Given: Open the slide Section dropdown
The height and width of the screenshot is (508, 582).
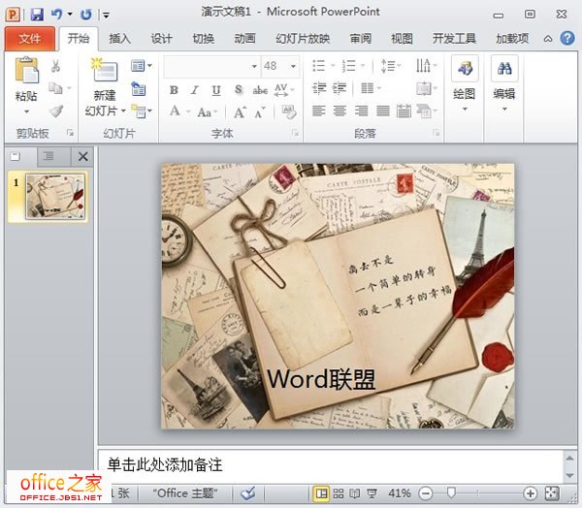Looking at the screenshot, I should 142,111.
